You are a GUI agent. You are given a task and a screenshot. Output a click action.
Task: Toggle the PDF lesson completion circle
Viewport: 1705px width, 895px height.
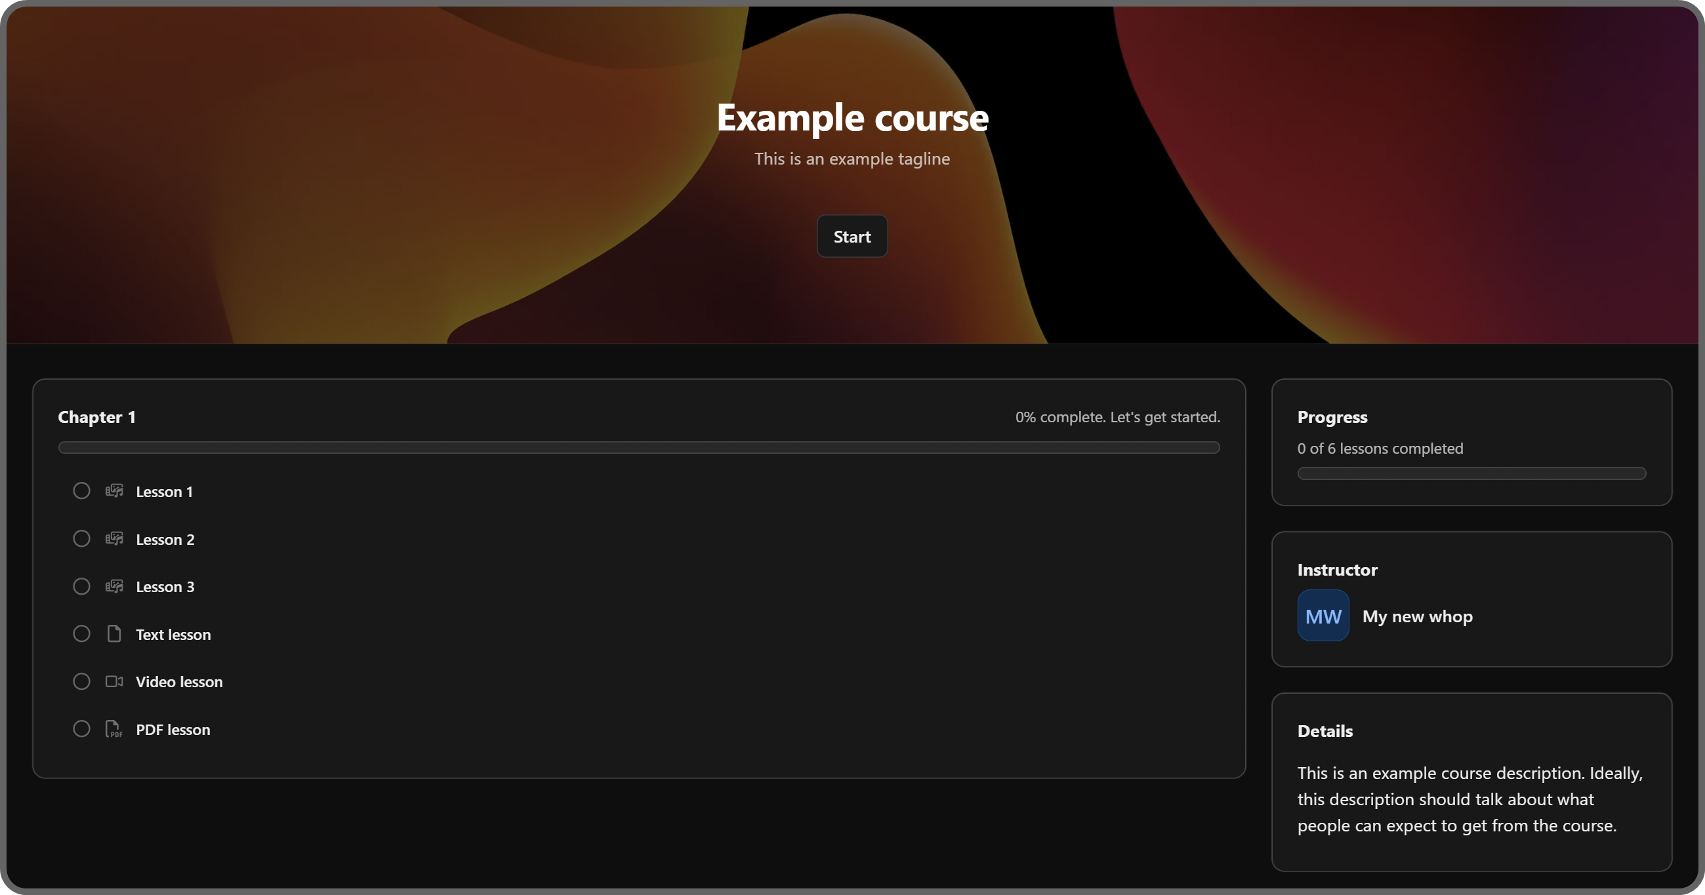click(x=81, y=728)
